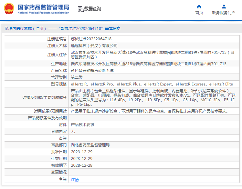Viewport: 242px width, 189px height.
Task: Click approving department 湖北省药品监督管理局
Action: [x=90, y=145]
